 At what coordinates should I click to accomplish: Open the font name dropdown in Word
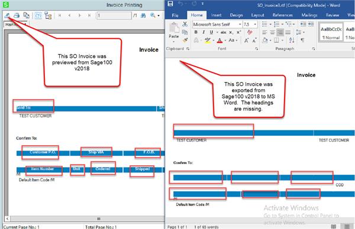pyautogui.click(x=240, y=24)
